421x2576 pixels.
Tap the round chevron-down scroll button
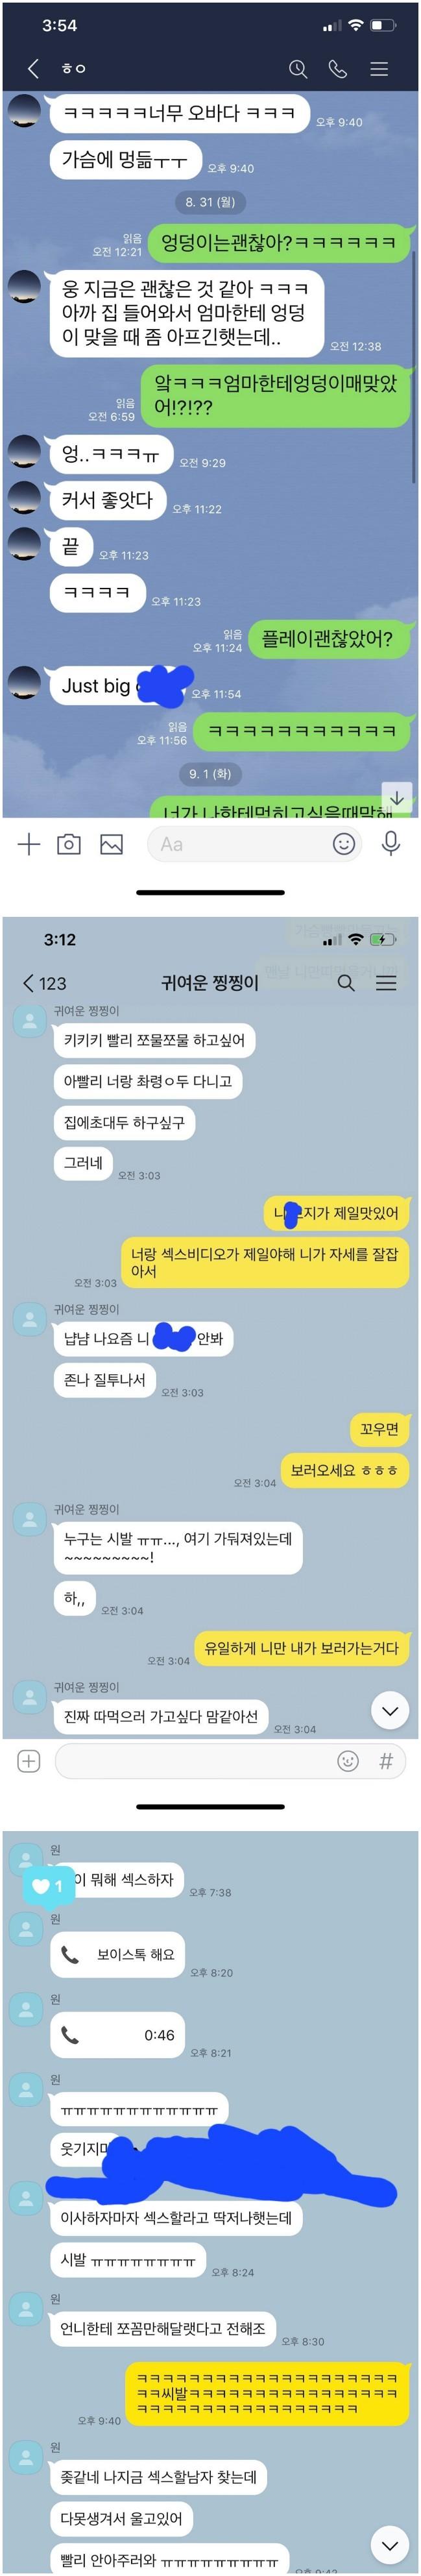click(390, 1710)
